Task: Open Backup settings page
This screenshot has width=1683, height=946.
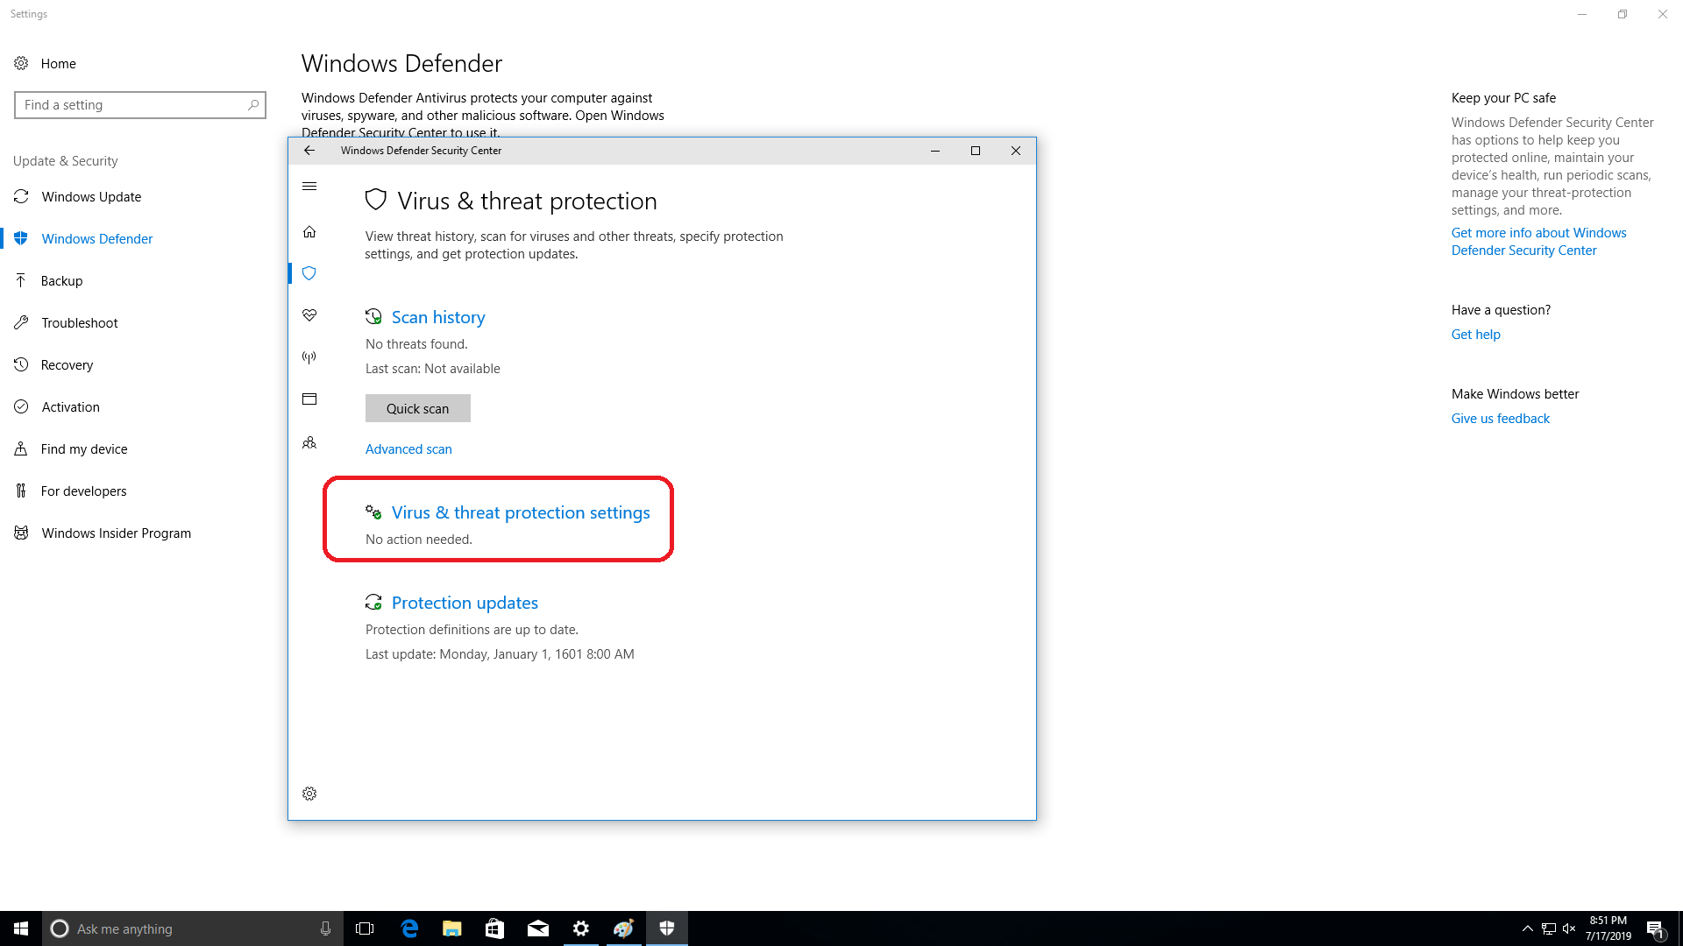Action: click(x=61, y=281)
